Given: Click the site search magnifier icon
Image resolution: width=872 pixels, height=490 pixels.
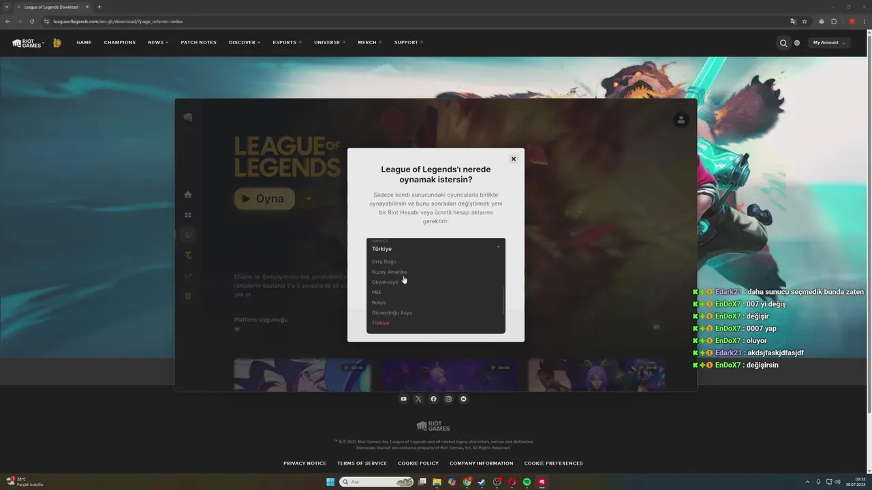Looking at the screenshot, I should pyautogui.click(x=783, y=43).
